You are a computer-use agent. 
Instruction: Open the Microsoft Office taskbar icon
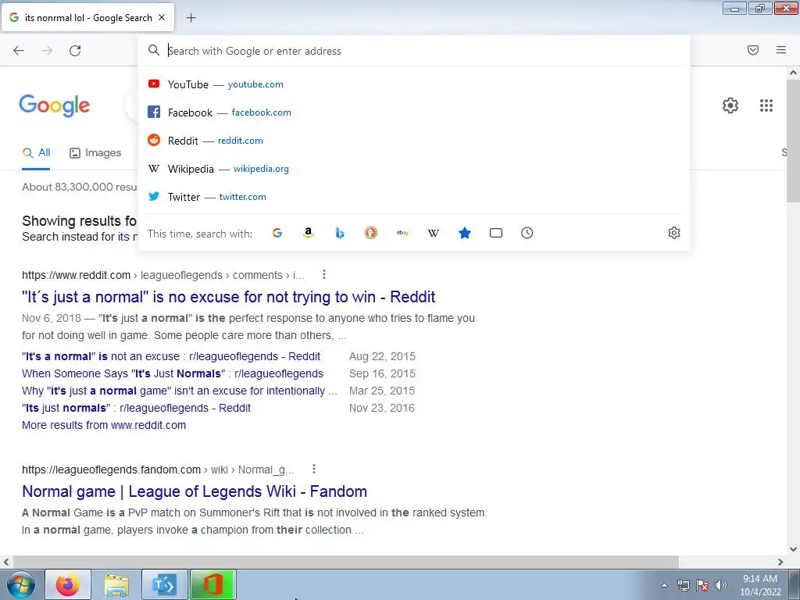212,584
